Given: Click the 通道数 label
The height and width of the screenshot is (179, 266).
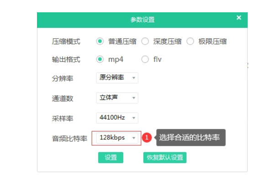Looking at the screenshot, I should coord(63,98).
